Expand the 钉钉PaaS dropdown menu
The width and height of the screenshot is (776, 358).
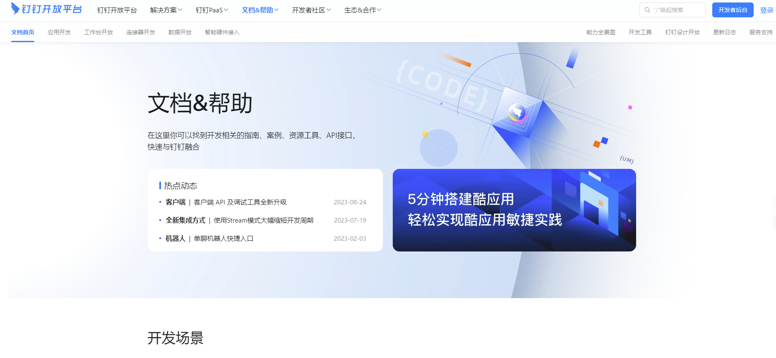click(x=212, y=10)
